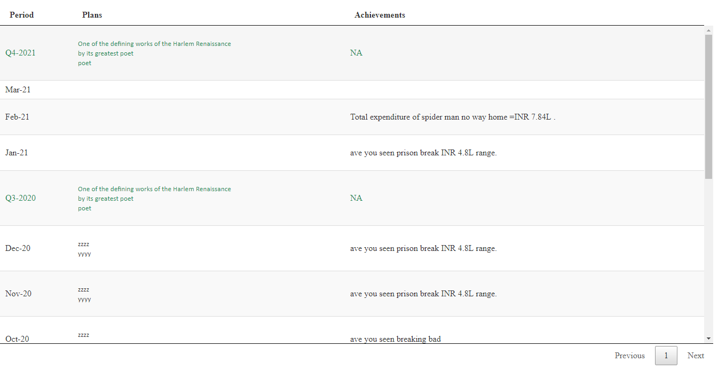Viewport: 718px width, 370px height.
Task: Click NA achievement in the Q4-2021 row
Action: [356, 53]
